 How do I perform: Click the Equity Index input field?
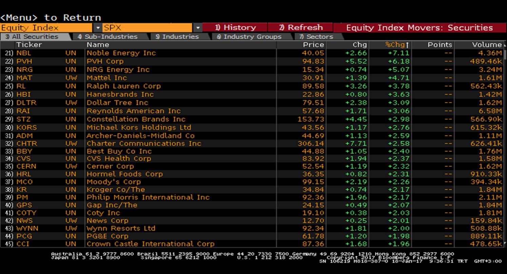point(47,28)
